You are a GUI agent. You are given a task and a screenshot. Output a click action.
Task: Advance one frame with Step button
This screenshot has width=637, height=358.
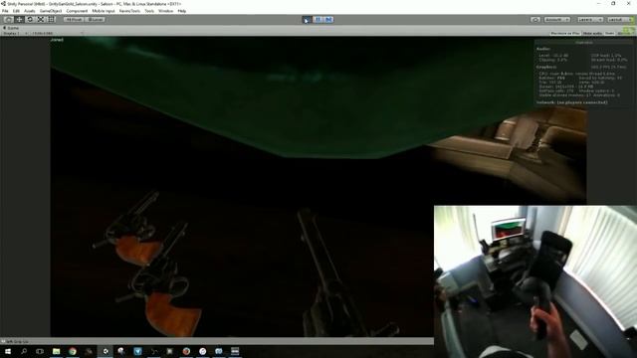tap(328, 20)
